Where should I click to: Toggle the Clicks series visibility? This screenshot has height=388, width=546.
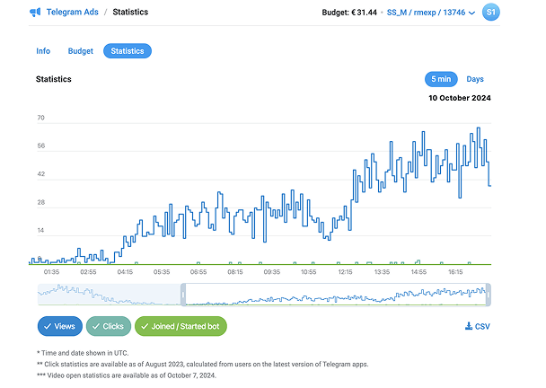[x=109, y=326]
